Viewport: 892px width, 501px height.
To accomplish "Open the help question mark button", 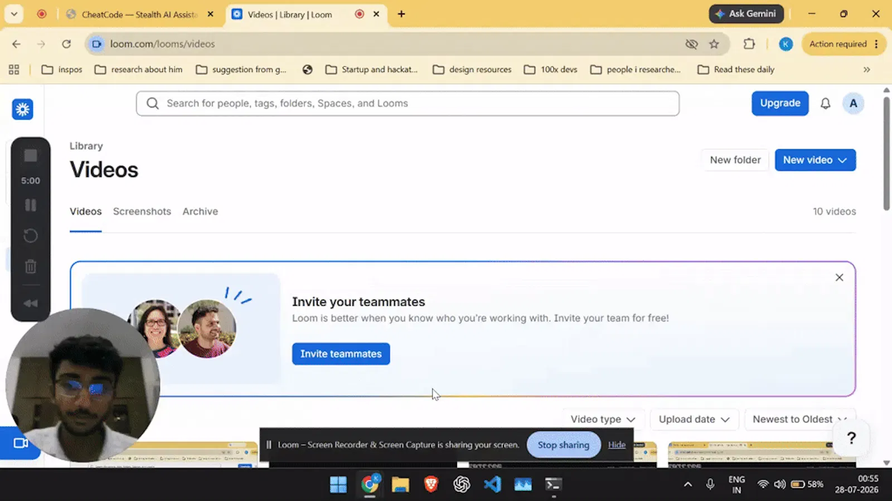I will pyautogui.click(x=851, y=438).
